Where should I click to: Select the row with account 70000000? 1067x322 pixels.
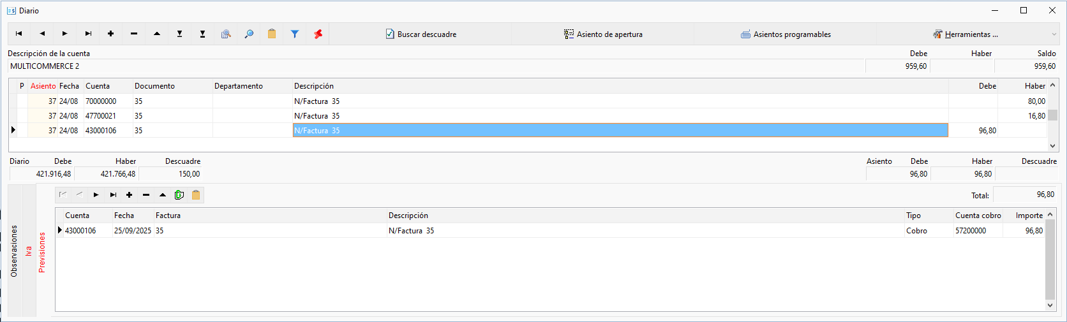[528, 101]
